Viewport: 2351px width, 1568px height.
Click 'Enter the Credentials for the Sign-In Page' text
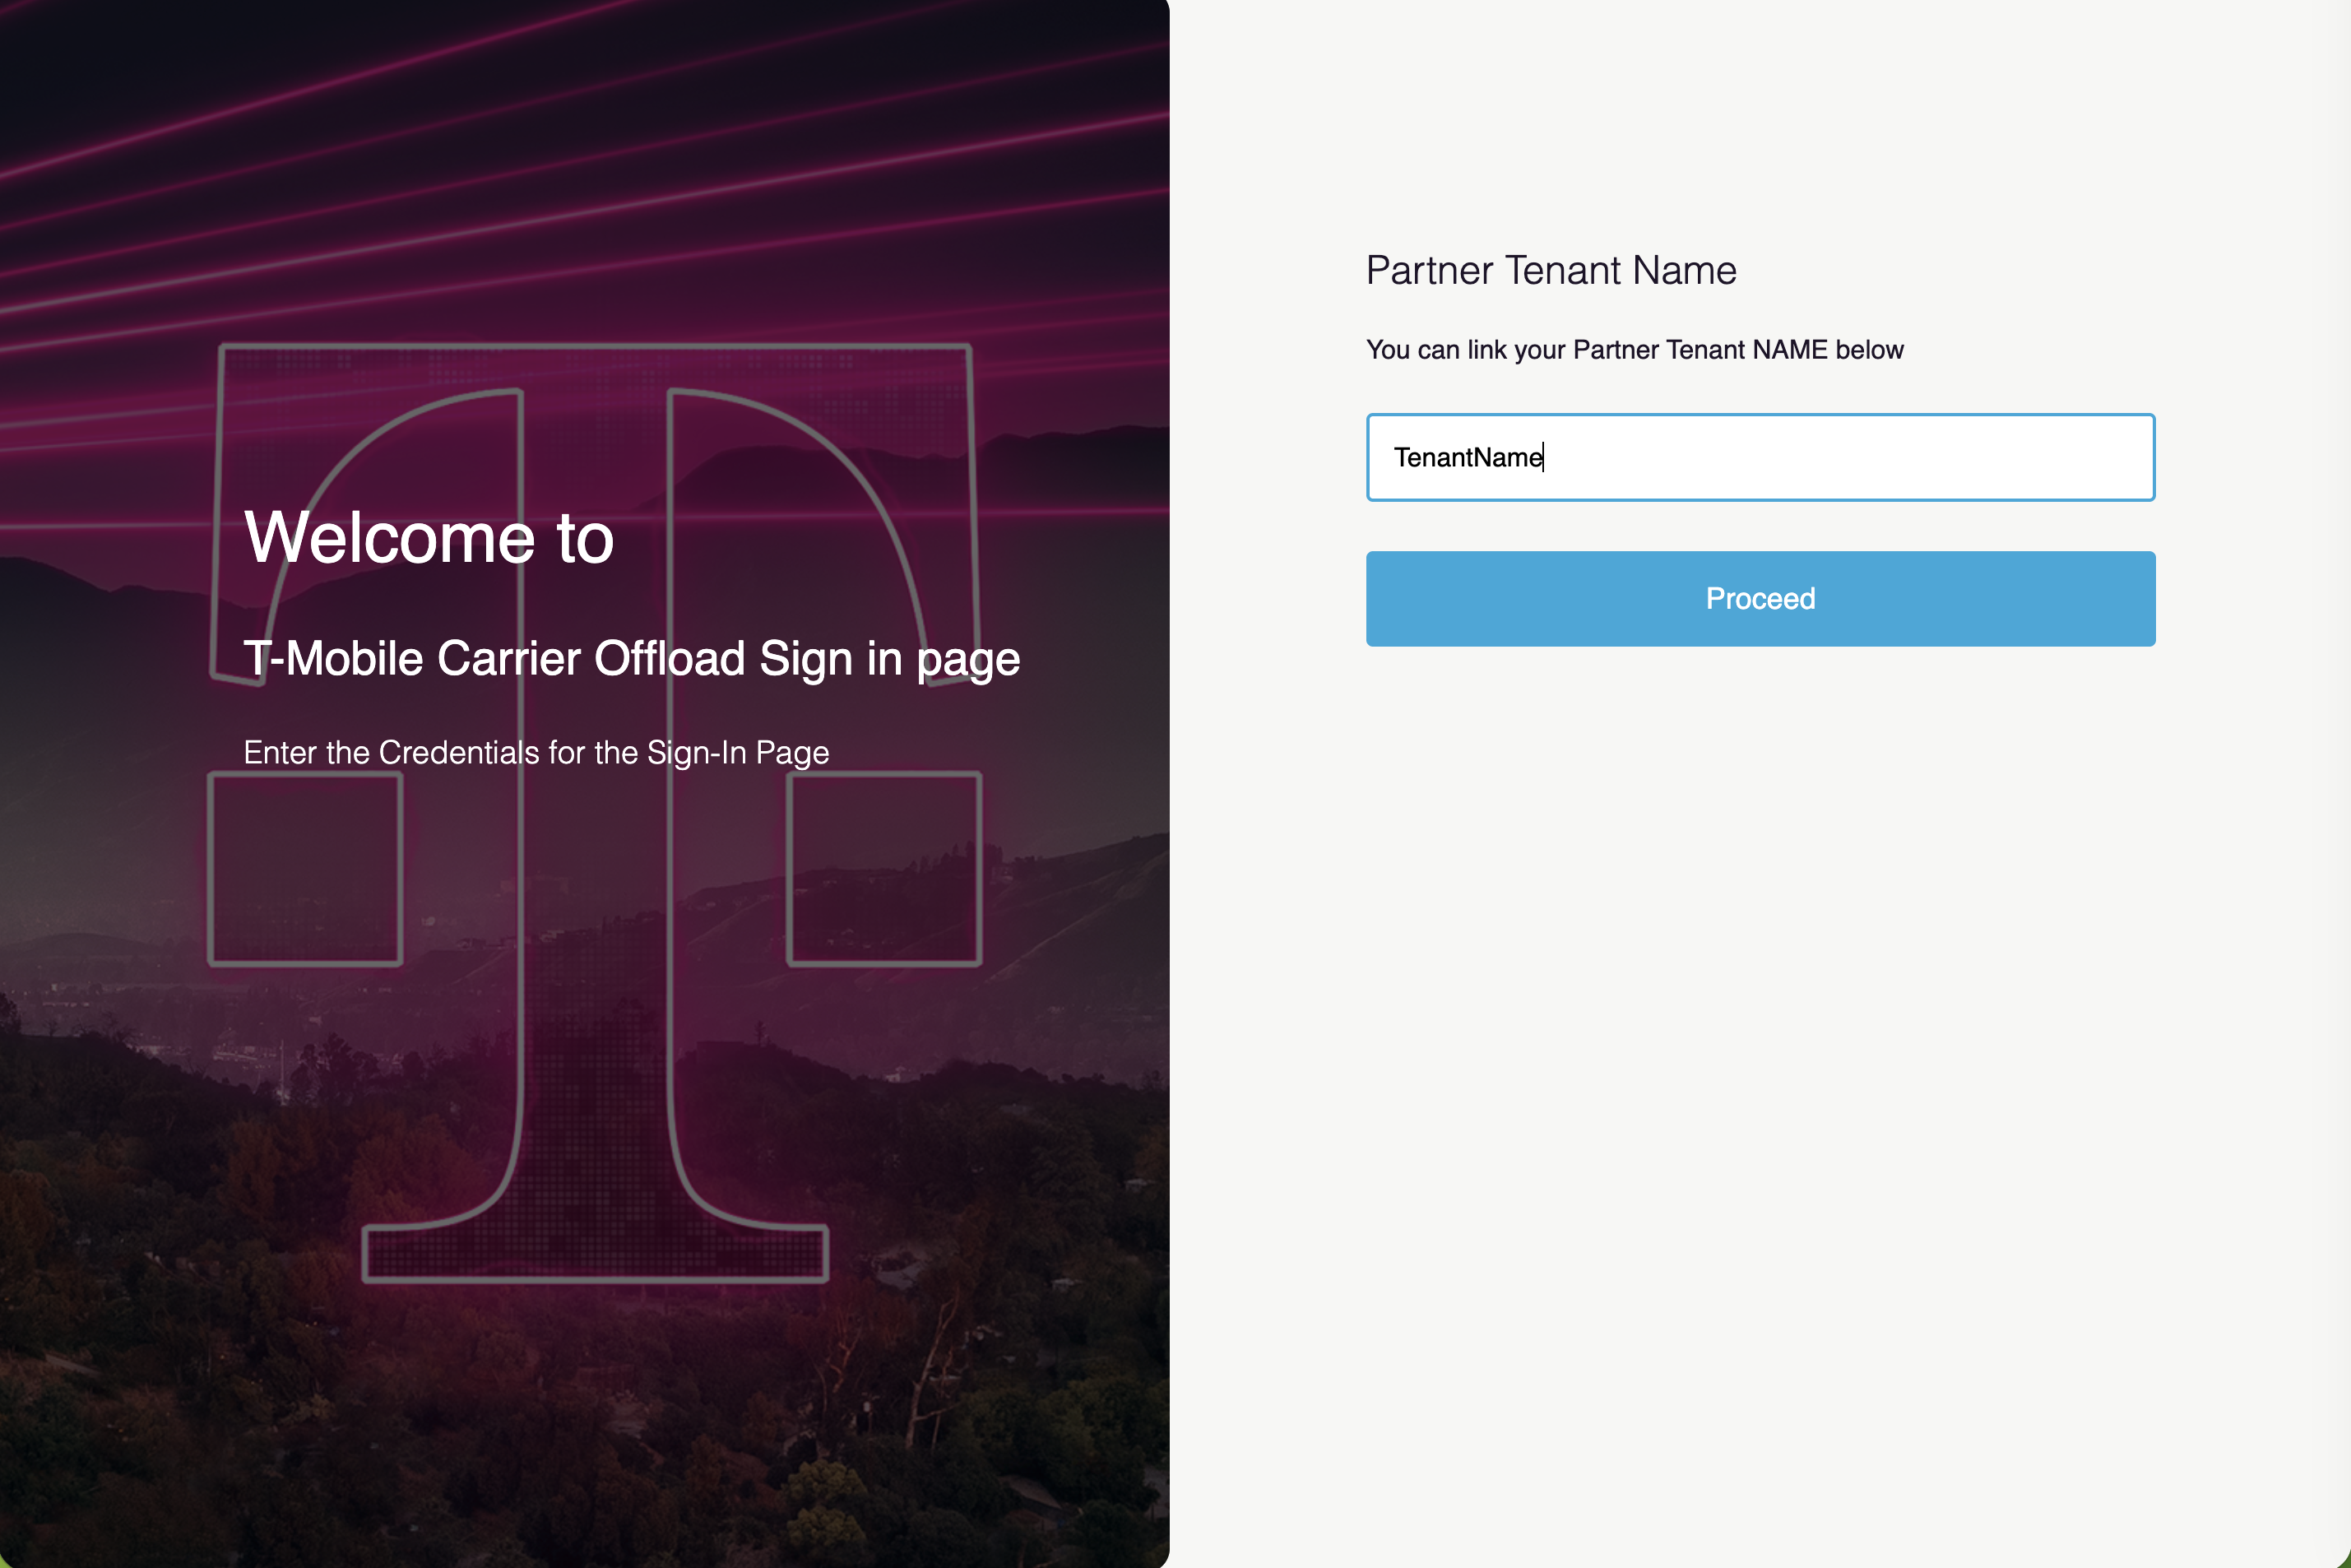536,752
